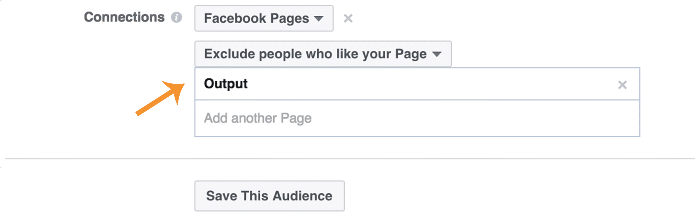Click the Connections info icon
695x216 pixels.
pos(176,17)
